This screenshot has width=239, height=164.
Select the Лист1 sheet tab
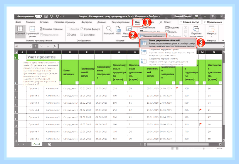pos(37,144)
